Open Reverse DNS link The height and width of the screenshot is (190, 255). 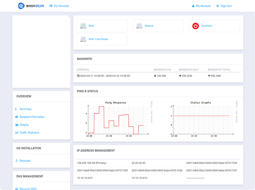[x=28, y=189]
